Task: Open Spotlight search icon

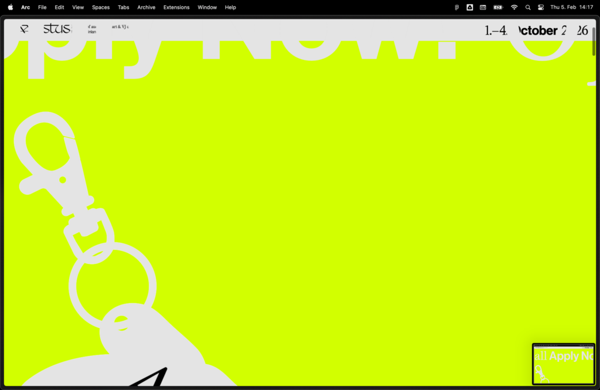Action: click(x=528, y=7)
